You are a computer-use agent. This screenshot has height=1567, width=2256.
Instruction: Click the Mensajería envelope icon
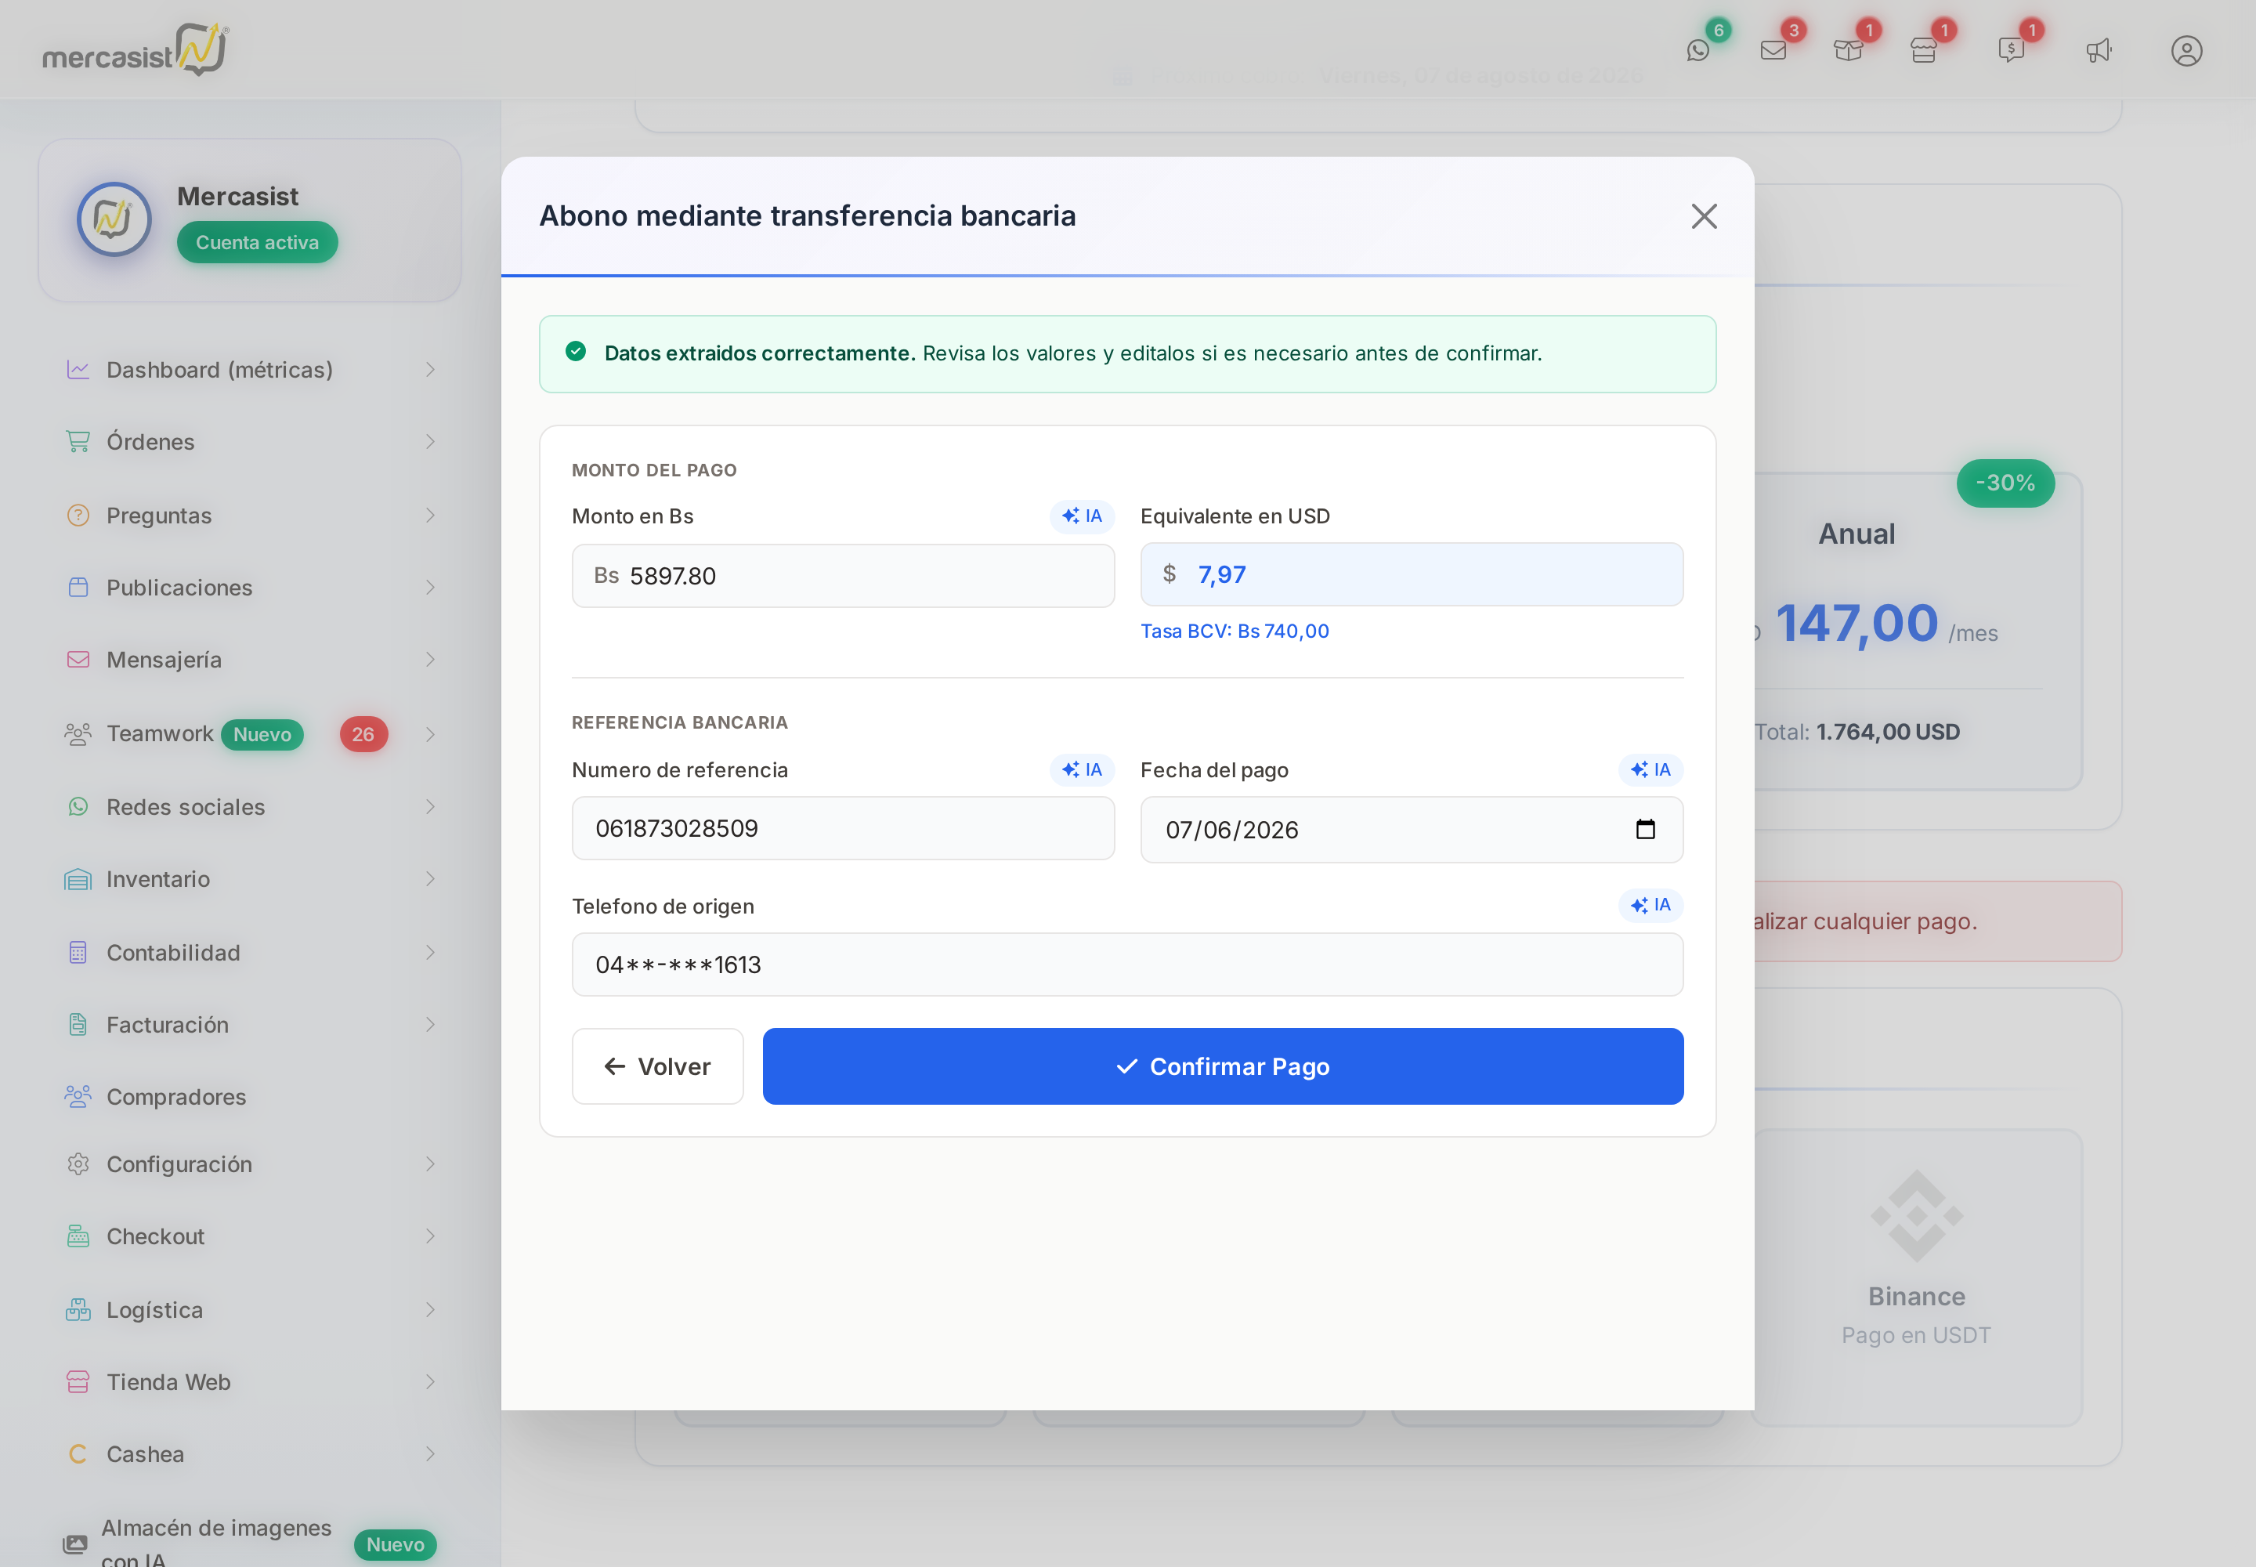pos(78,660)
